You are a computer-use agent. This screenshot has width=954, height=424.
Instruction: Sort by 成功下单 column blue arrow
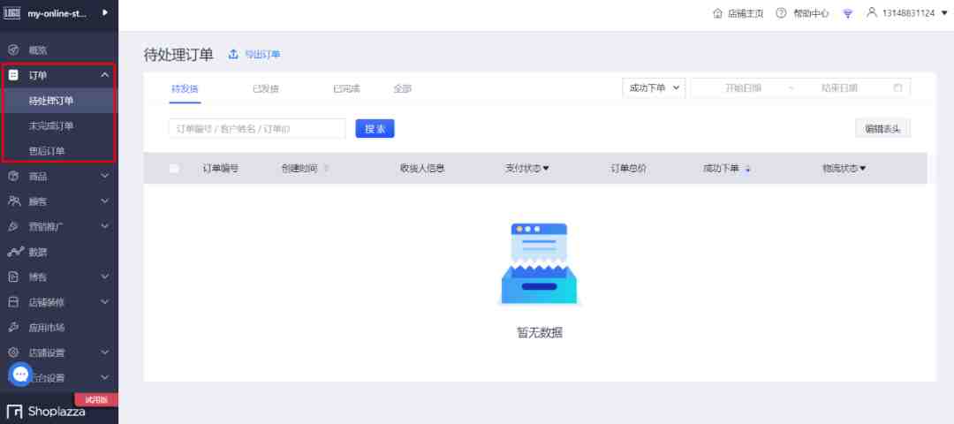click(x=747, y=169)
